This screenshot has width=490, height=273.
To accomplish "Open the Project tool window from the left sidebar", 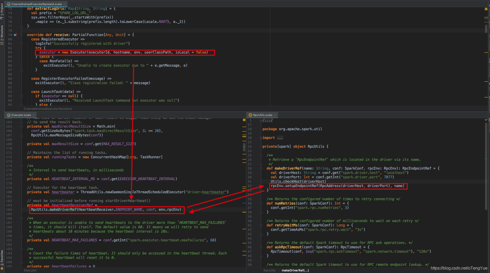I will coord(2,12).
